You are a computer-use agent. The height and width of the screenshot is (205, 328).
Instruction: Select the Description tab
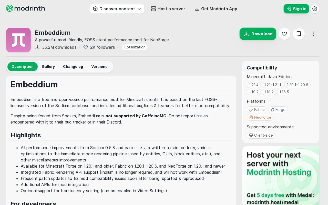(23, 67)
